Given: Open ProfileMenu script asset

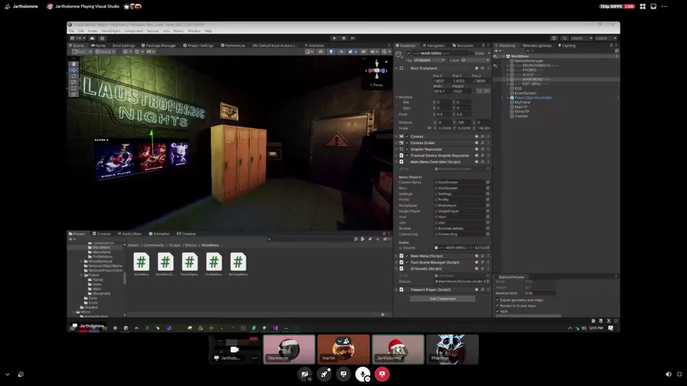Looking at the screenshot, I should pos(214,262).
